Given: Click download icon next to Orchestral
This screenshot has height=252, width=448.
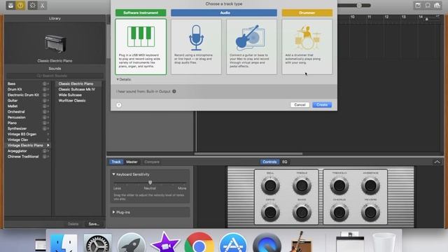Looking at the screenshot, I should pyautogui.click(x=45, y=112).
